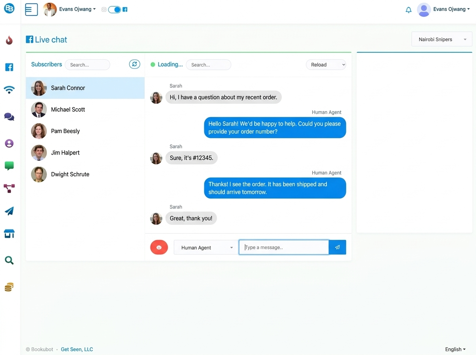The height and width of the screenshot is (355, 476).
Task: Select subscriber Pam Beesly
Action: click(x=85, y=131)
